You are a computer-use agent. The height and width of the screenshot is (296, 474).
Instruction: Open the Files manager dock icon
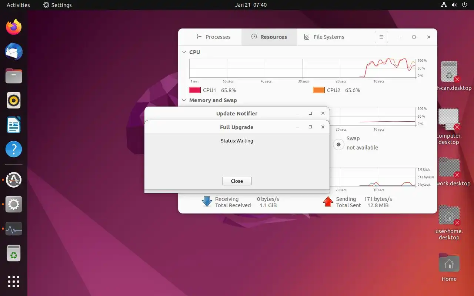click(14, 76)
